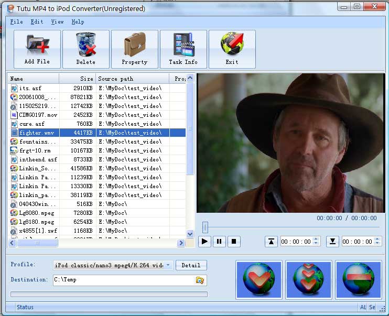Select the linkin_pa... file row

click(97, 195)
